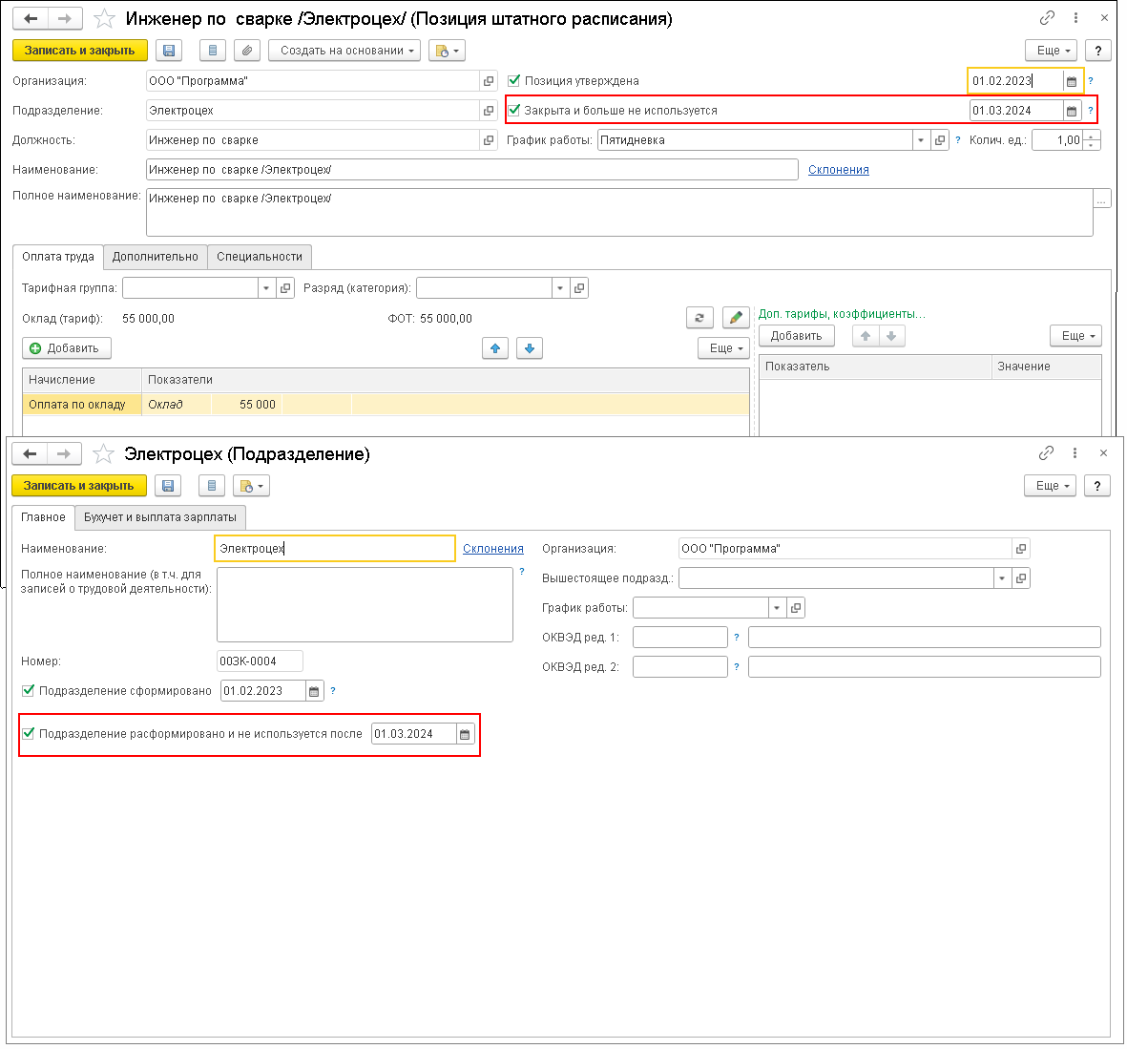The height and width of the screenshot is (1049, 1127).
Task: Move accrual row up with blue arrow
Action: (x=495, y=348)
